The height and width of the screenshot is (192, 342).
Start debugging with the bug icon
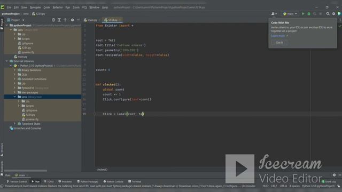click(309, 14)
